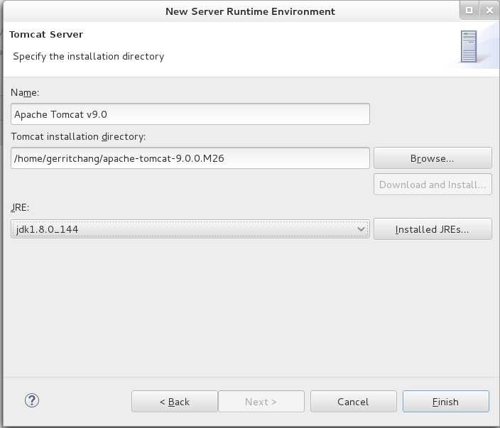Click the "Specify the installation directory" text

(x=88, y=56)
